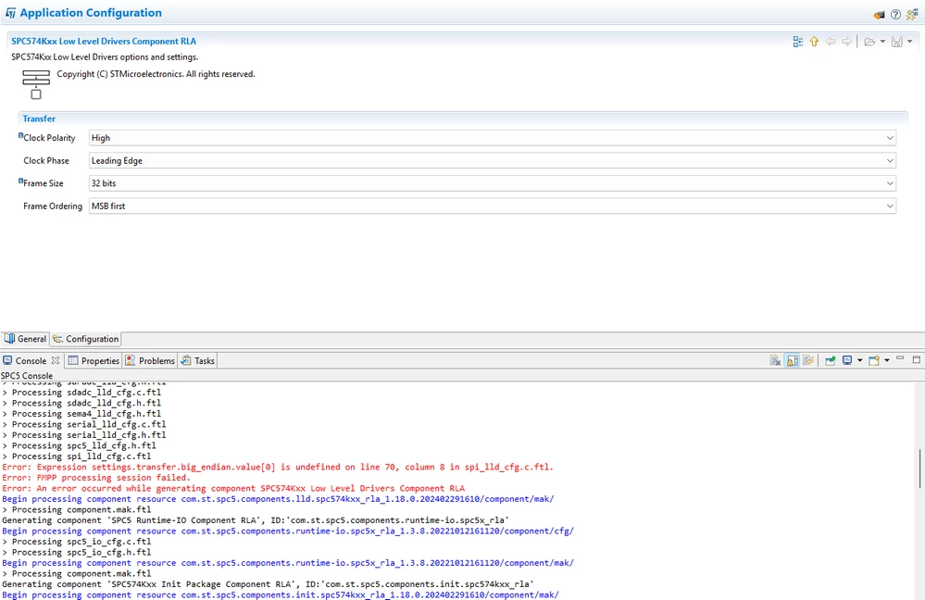Image resolution: width=925 pixels, height=600 pixels.
Task: Open dropdown beside Open Console icon
Action: (887, 360)
